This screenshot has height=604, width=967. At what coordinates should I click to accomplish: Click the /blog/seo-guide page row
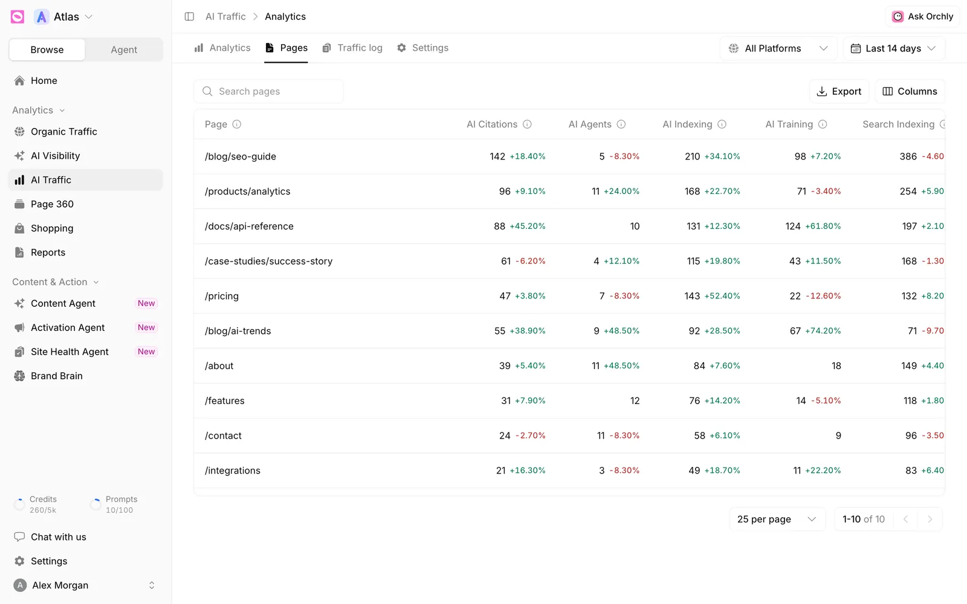[x=569, y=156]
